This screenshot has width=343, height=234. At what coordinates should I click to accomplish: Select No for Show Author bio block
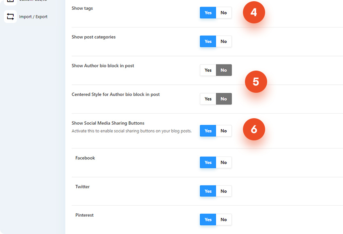224,70
